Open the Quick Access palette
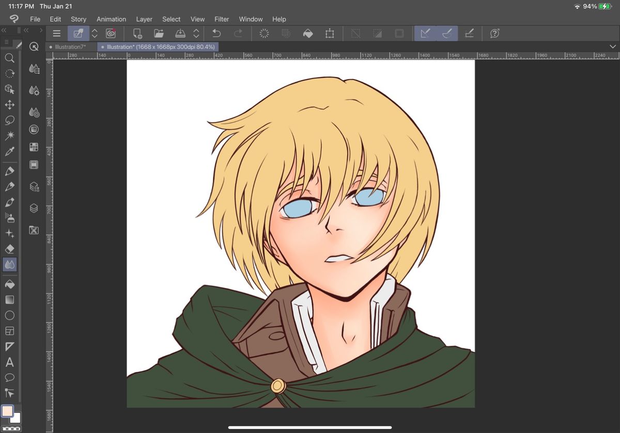This screenshot has width=620, height=433. pyautogui.click(x=34, y=47)
